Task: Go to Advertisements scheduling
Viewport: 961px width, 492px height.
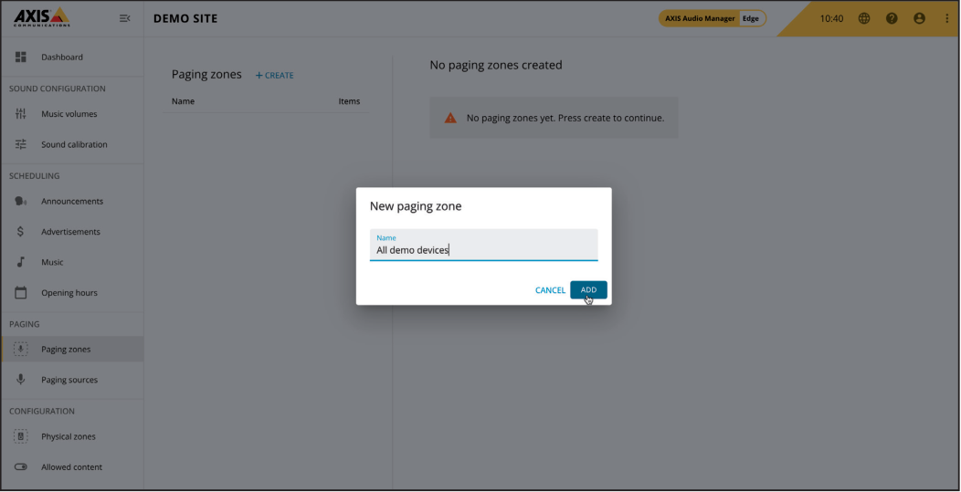Action: (72, 232)
